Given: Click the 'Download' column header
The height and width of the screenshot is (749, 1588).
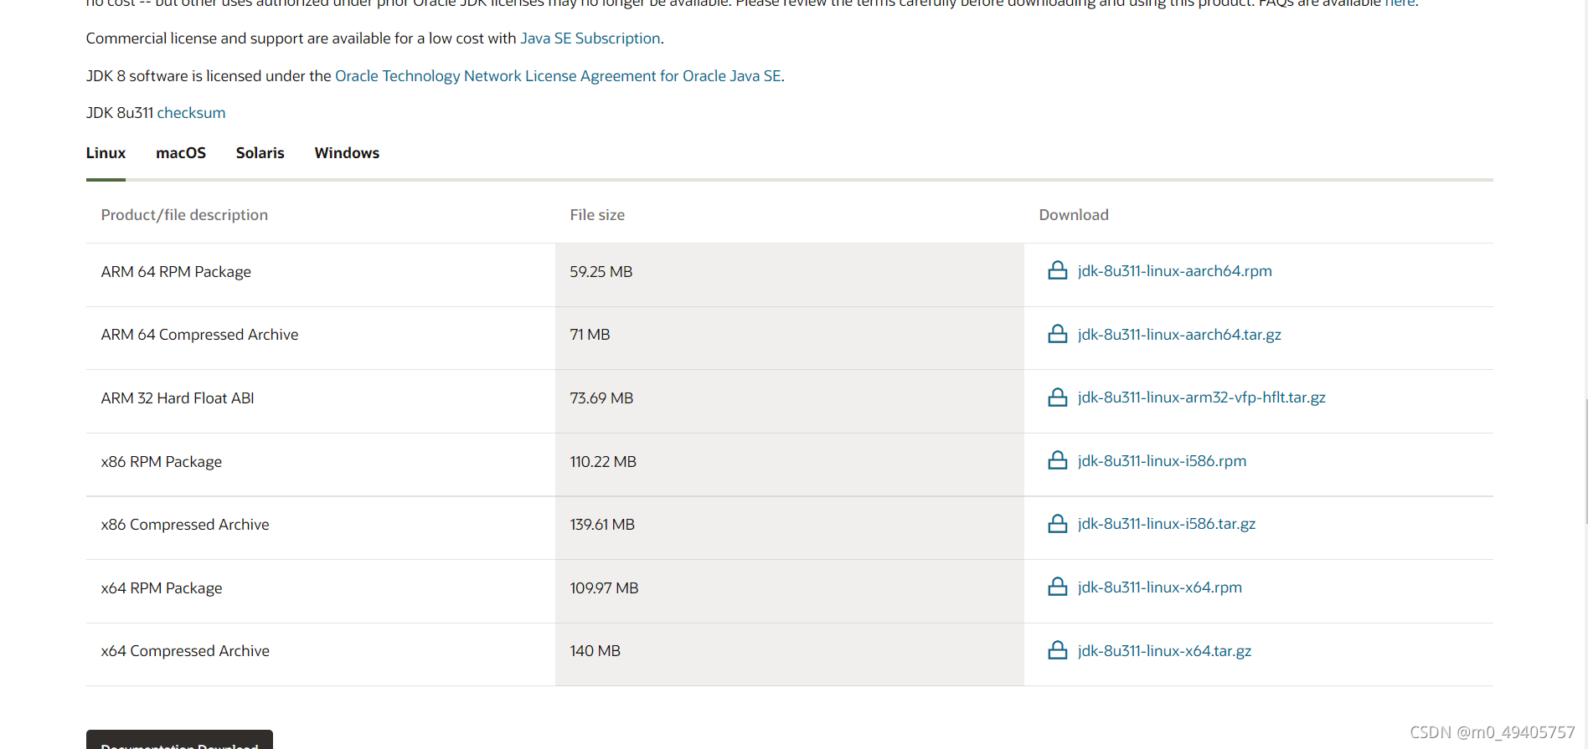Looking at the screenshot, I should tap(1074, 215).
